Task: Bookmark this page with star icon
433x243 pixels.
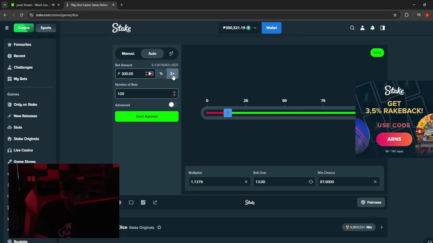Action: click(x=395, y=15)
